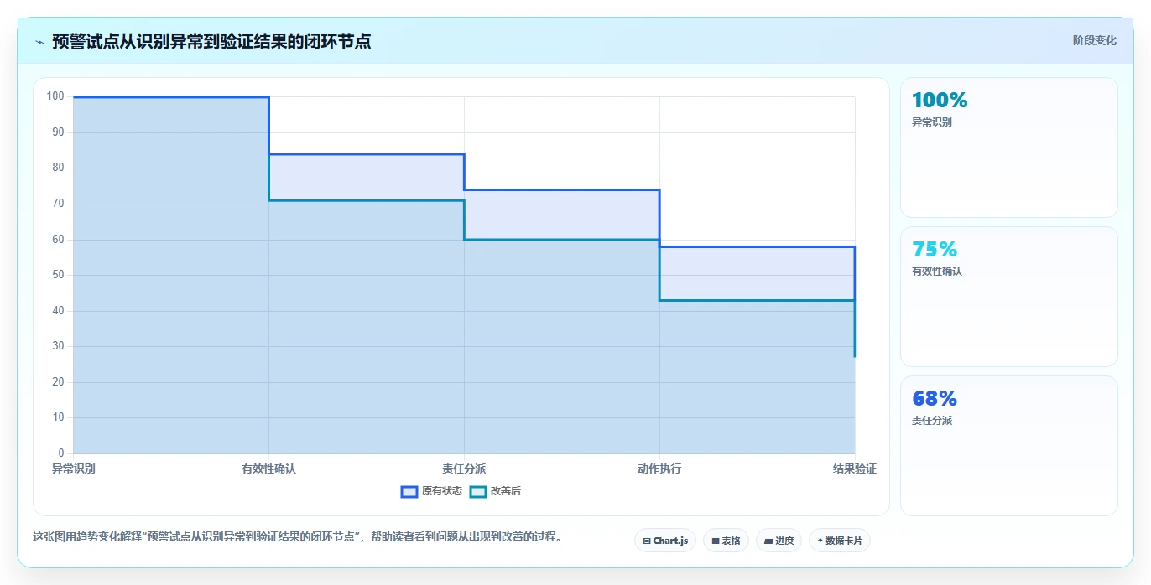Click the 有效性确认 x-axis label
1151x585 pixels.
click(x=268, y=469)
